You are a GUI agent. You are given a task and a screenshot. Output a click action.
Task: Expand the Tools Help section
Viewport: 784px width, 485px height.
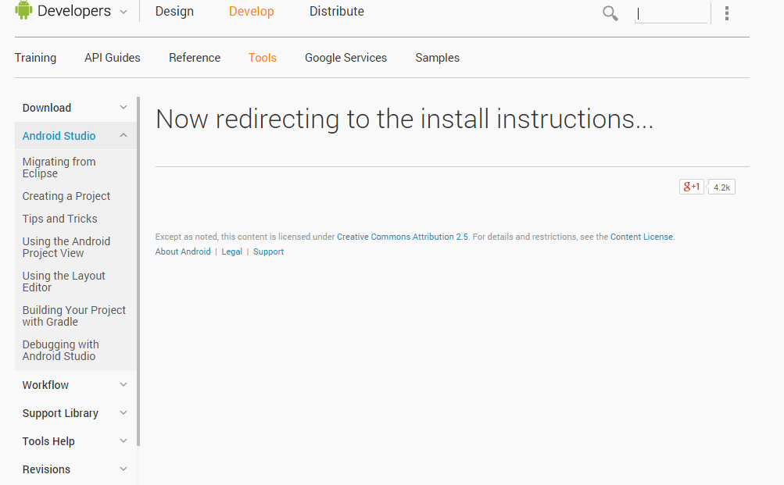click(x=124, y=440)
